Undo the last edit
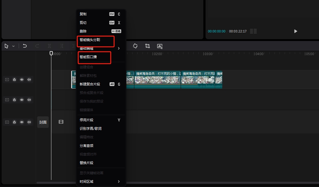The image size is (319, 187). [x=25, y=46]
